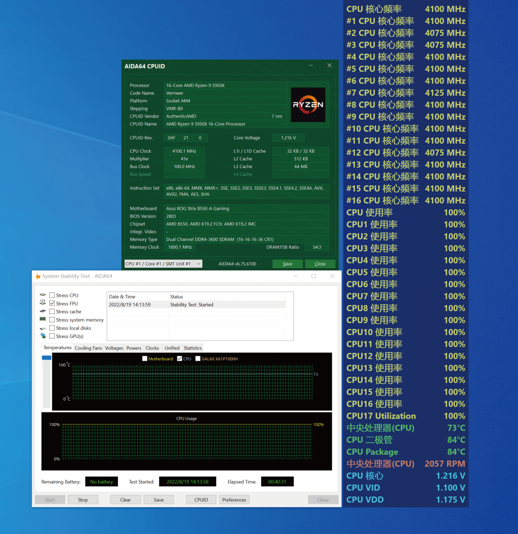Enable the Stress cache checkbox
Screen dimensions: 518x534
click(x=52, y=312)
